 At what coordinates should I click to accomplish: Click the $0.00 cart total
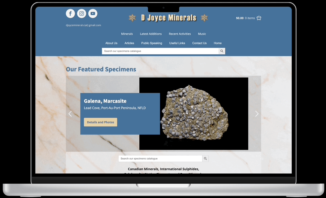pyautogui.click(x=240, y=18)
